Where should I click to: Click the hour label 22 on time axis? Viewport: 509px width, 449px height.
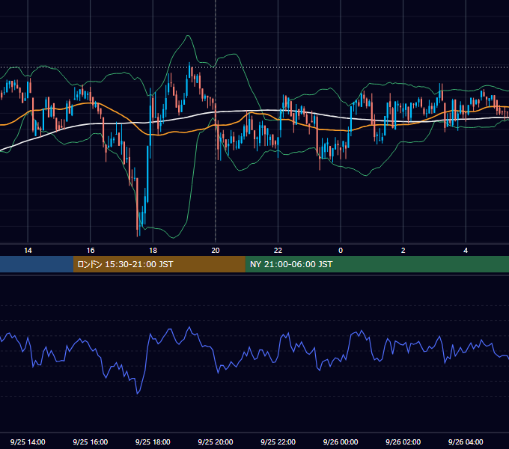278,251
